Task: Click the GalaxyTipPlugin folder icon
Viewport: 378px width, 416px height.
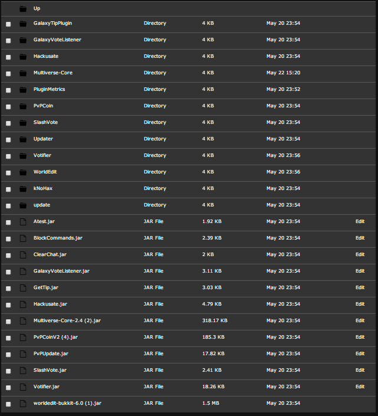Action: point(23,24)
